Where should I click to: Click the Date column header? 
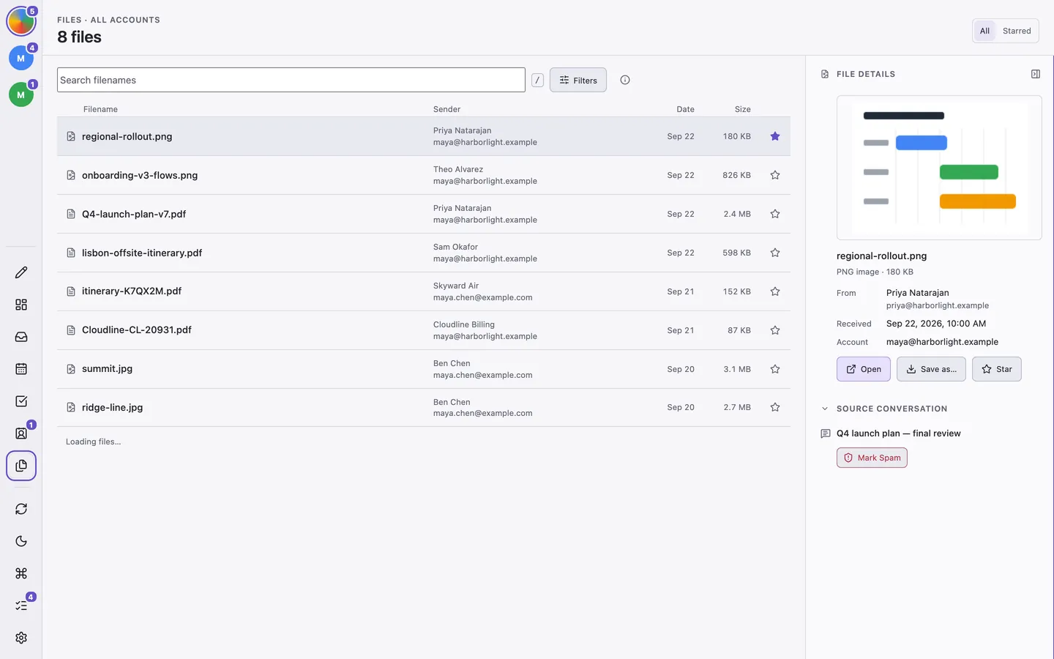[685, 109]
